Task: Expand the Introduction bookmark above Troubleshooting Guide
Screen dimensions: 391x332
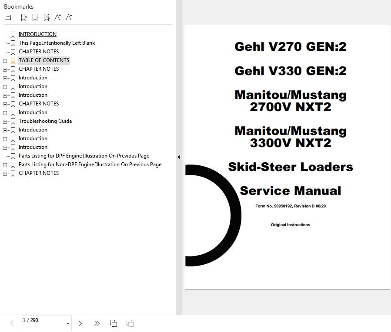Action: pyautogui.click(x=5, y=113)
